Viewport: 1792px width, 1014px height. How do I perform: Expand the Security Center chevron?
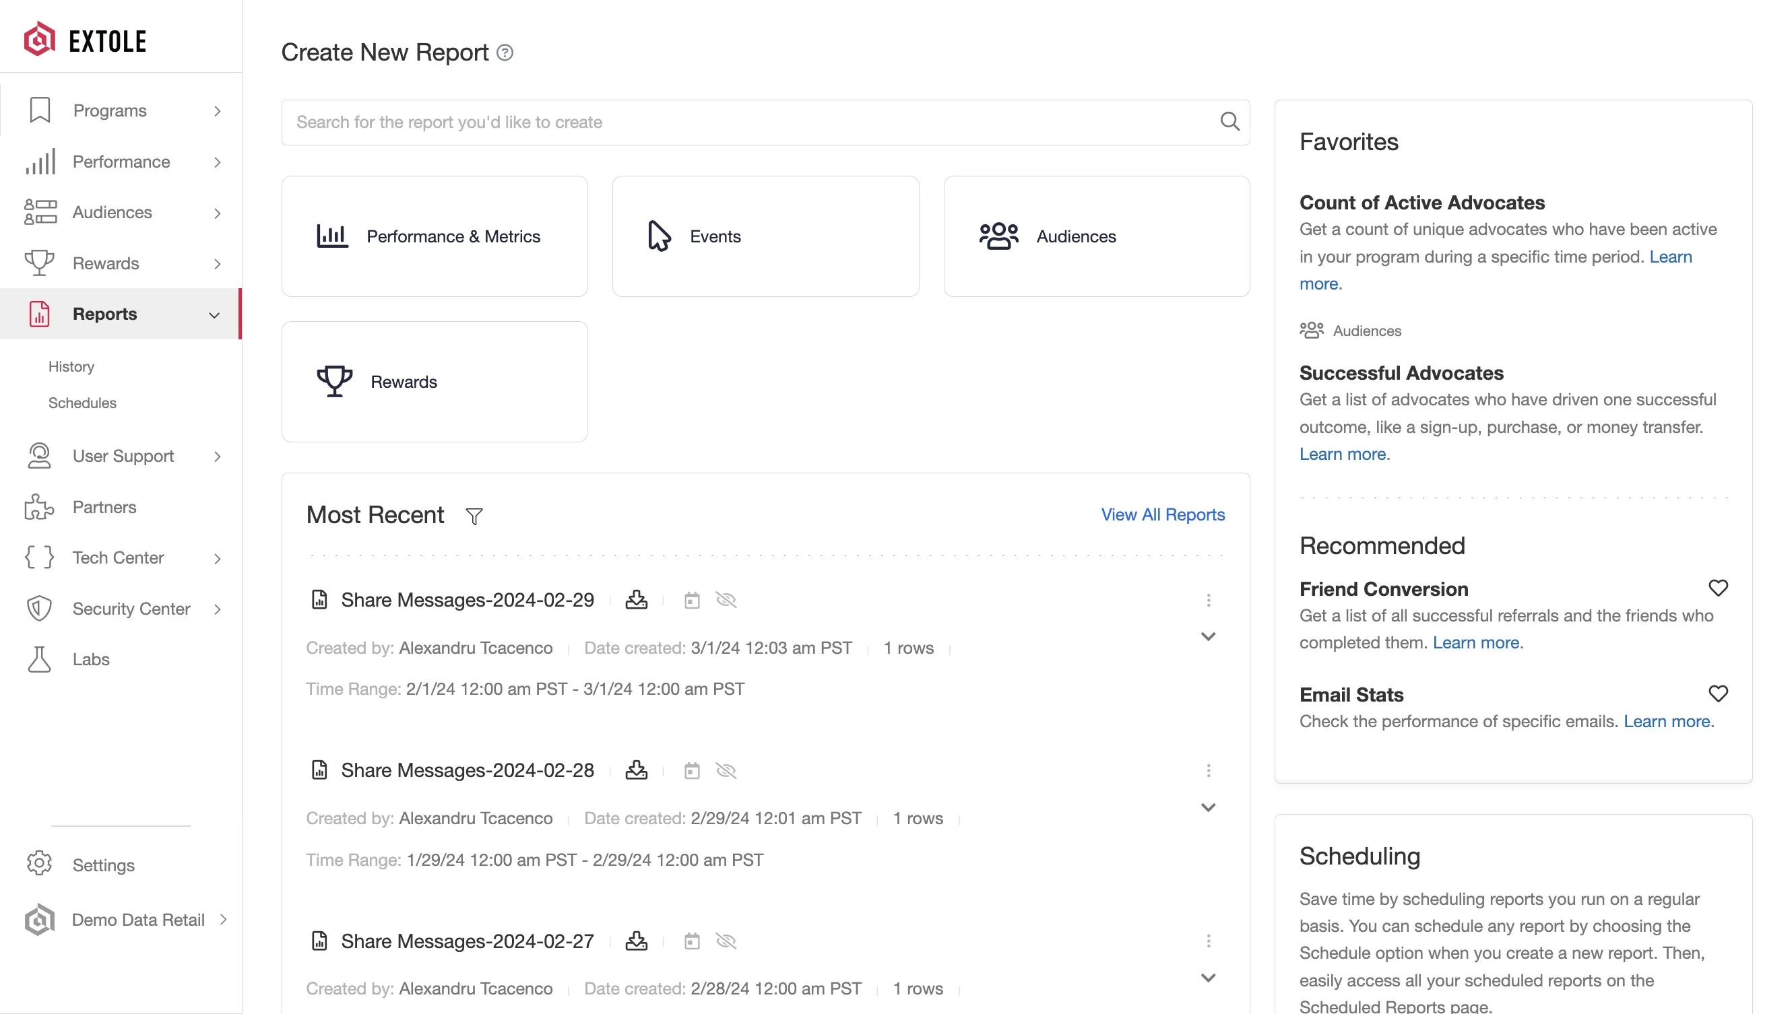point(218,609)
